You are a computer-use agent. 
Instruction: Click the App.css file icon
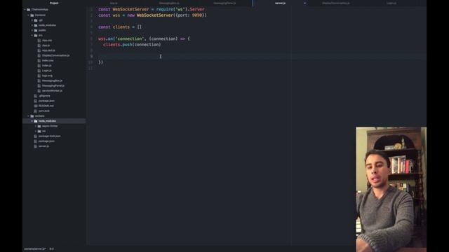(39, 41)
